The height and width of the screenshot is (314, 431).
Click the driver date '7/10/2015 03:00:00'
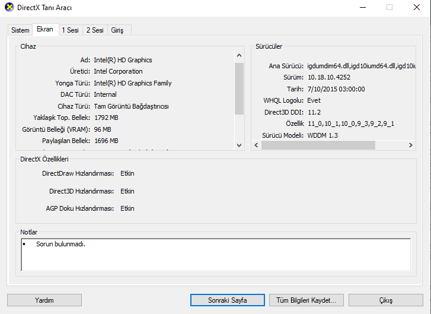coord(336,89)
